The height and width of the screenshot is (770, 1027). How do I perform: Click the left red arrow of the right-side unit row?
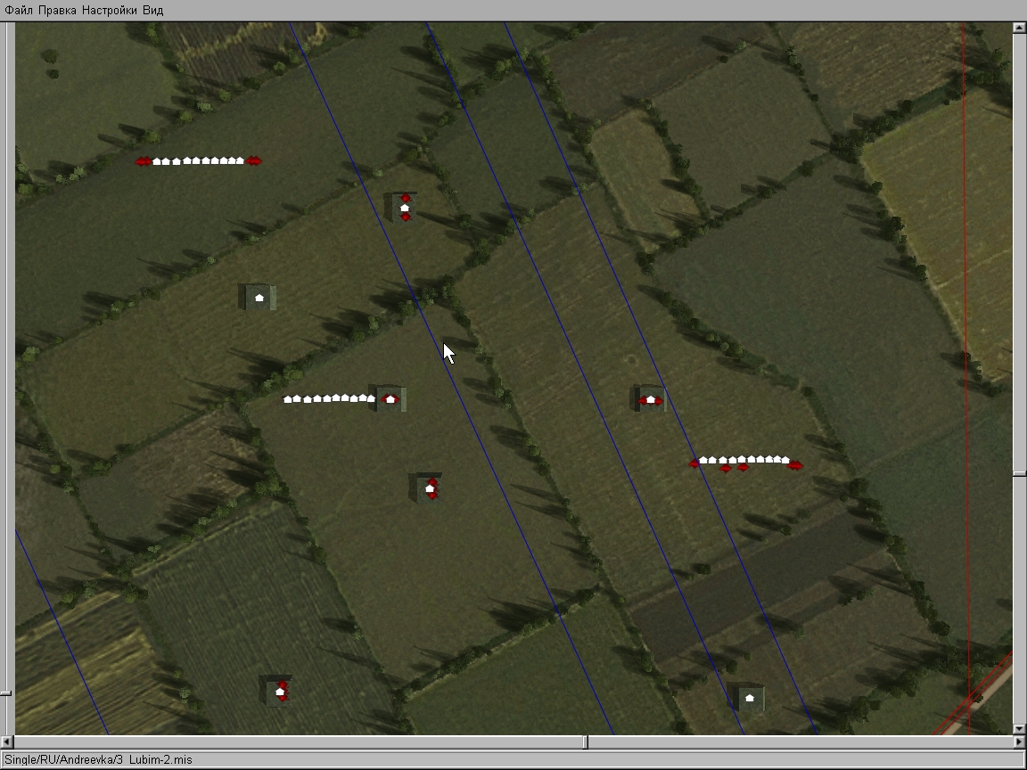[x=694, y=463]
